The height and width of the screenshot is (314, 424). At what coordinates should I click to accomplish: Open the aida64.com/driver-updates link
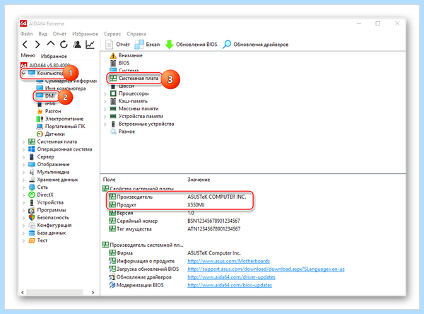[231, 277]
